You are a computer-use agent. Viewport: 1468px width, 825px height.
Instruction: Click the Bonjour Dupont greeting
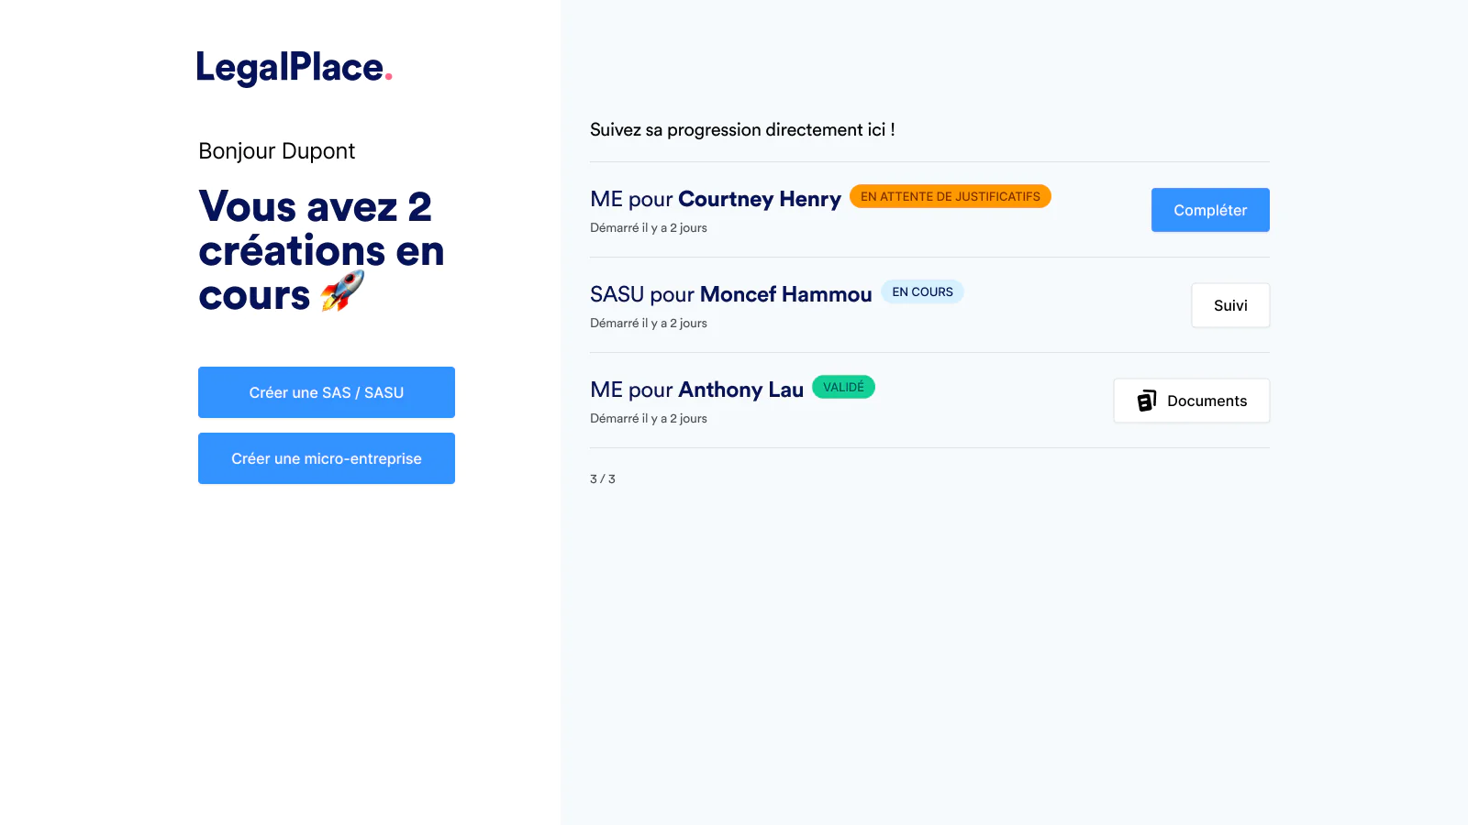click(x=276, y=151)
